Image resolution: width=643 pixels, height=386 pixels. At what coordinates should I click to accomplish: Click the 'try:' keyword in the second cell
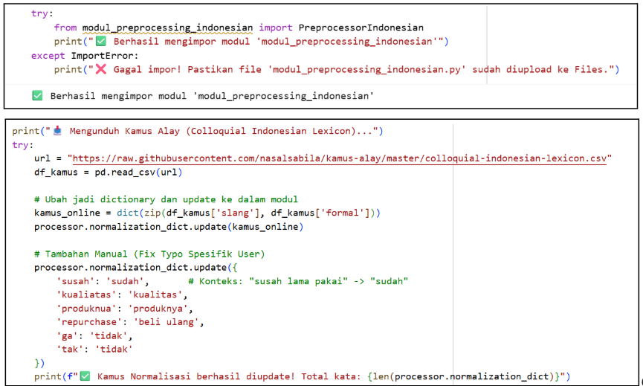pos(23,145)
